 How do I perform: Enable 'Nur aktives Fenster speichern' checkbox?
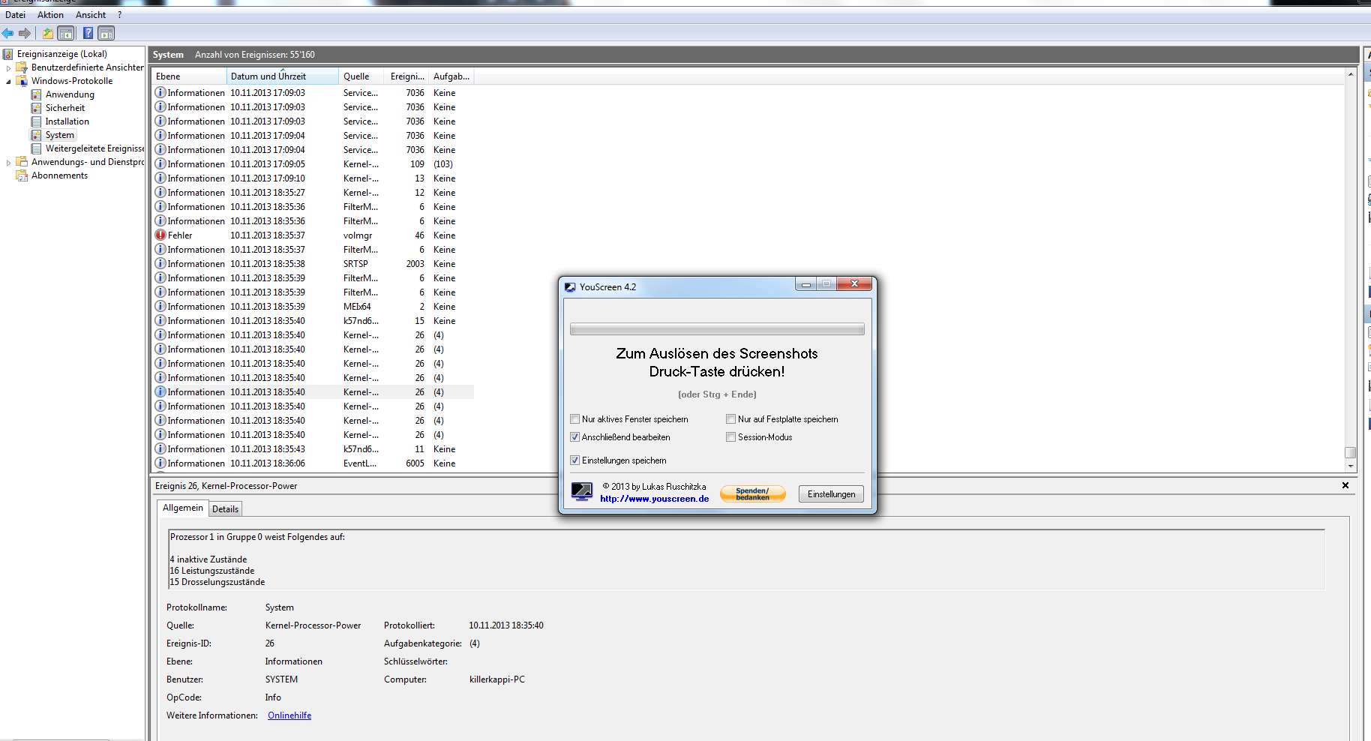click(575, 419)
